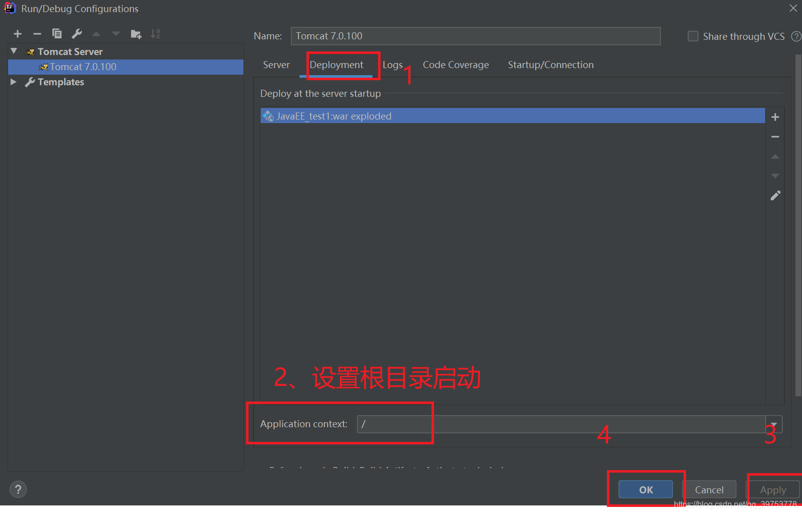Sort configurations alphabetically
The height and width of the screenshot is (514, 802).
point(155,34)
